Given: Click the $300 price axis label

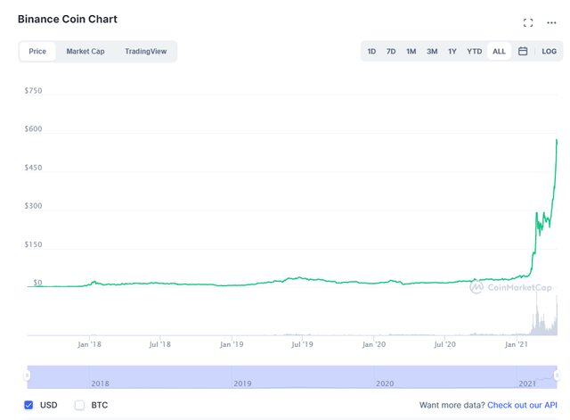Looking at the screenshot, I should point(34,206).
